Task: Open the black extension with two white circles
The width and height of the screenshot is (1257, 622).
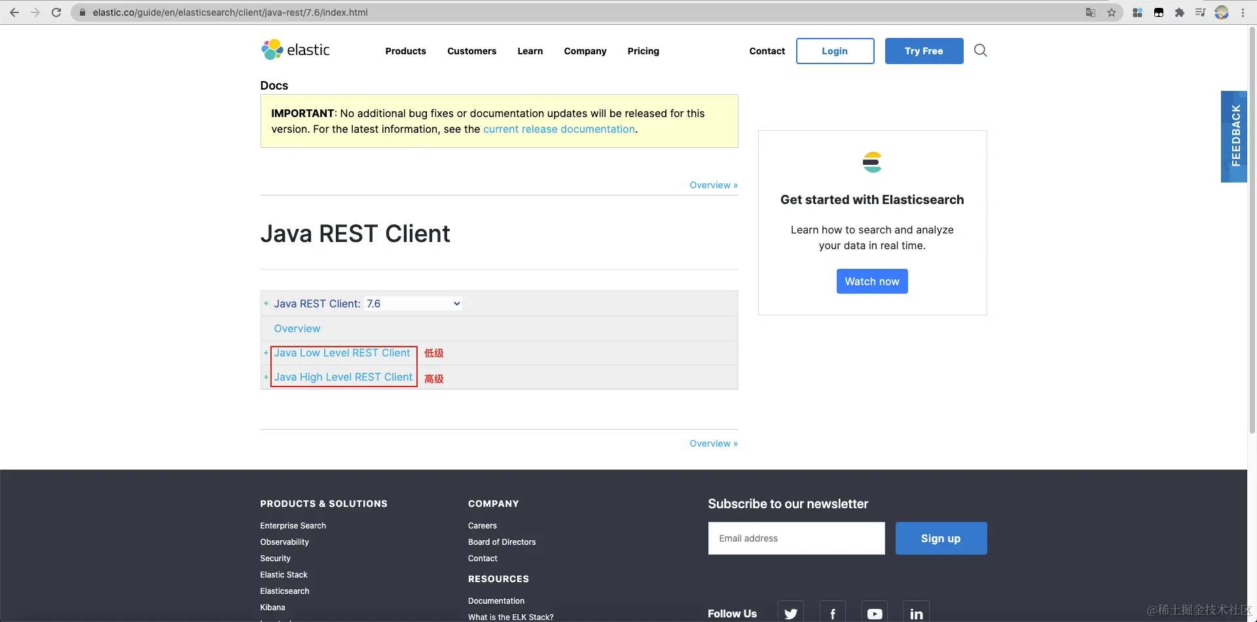Action: [x=1159, y=12]
